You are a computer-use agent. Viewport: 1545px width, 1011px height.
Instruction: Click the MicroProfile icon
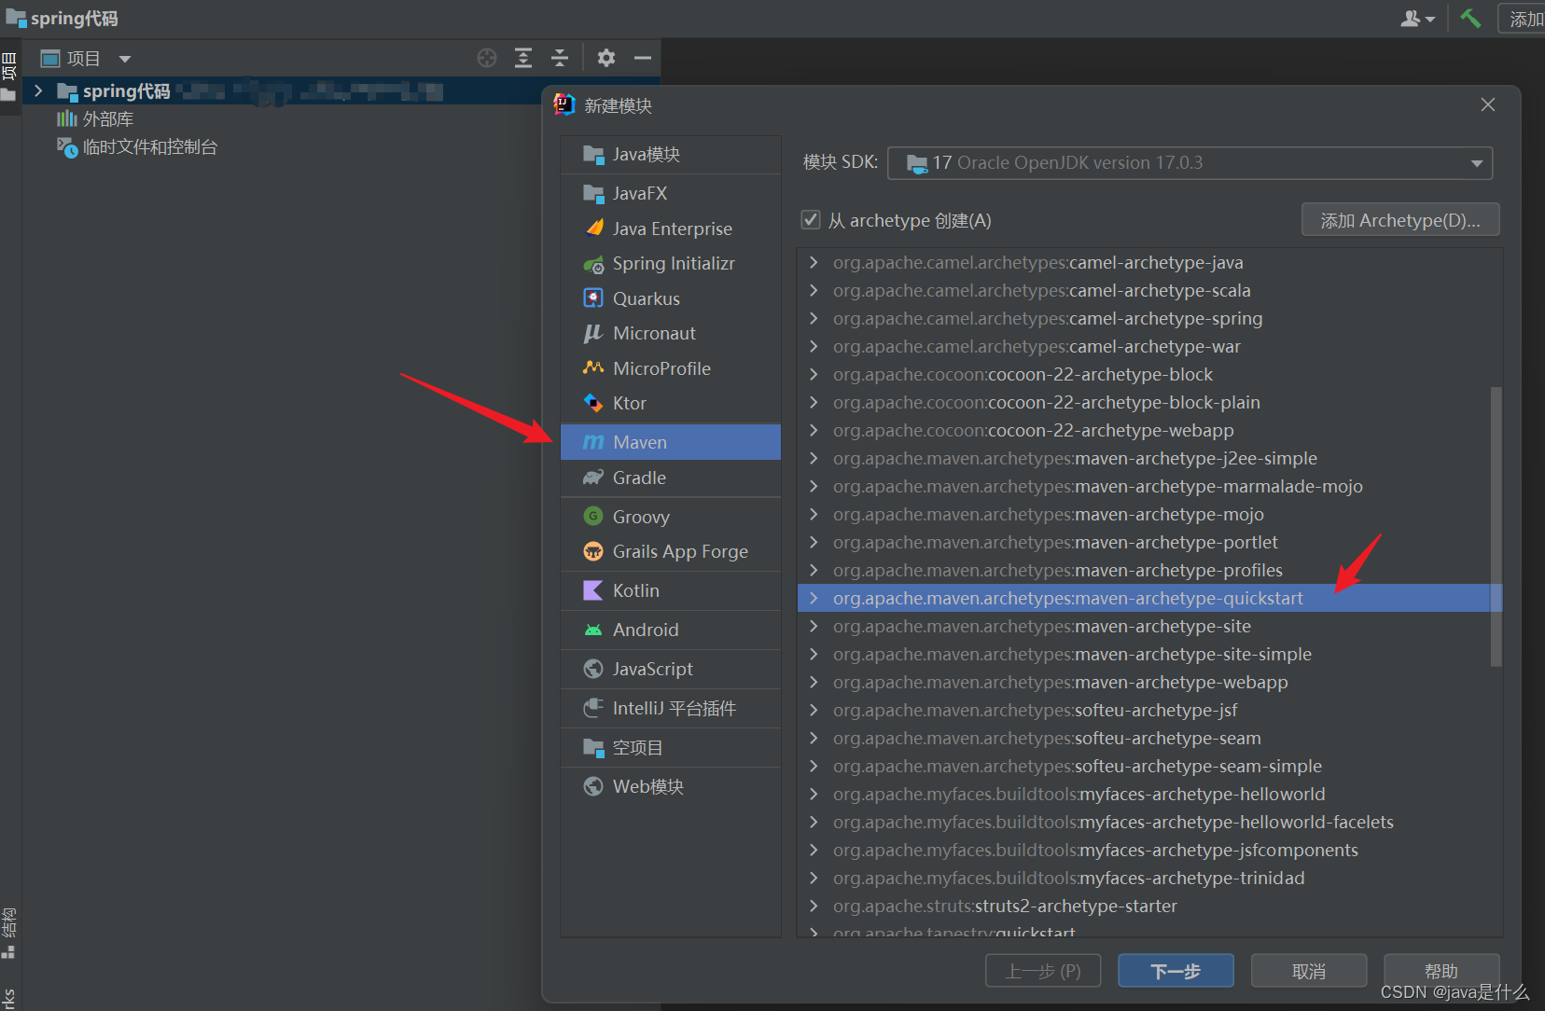point(593,368)
